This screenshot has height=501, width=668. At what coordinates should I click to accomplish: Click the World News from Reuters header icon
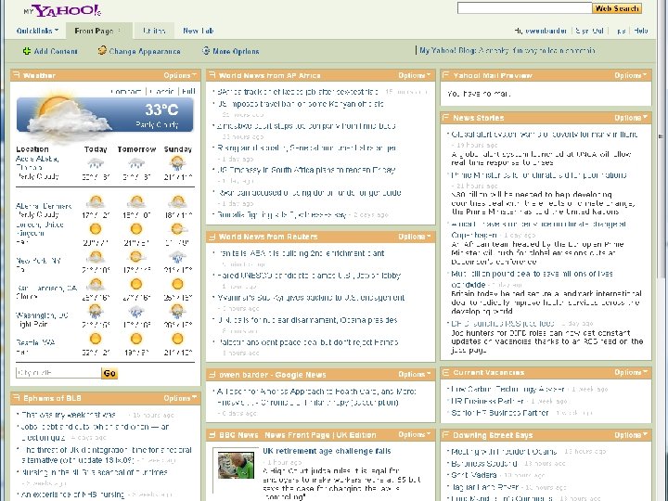212,237
